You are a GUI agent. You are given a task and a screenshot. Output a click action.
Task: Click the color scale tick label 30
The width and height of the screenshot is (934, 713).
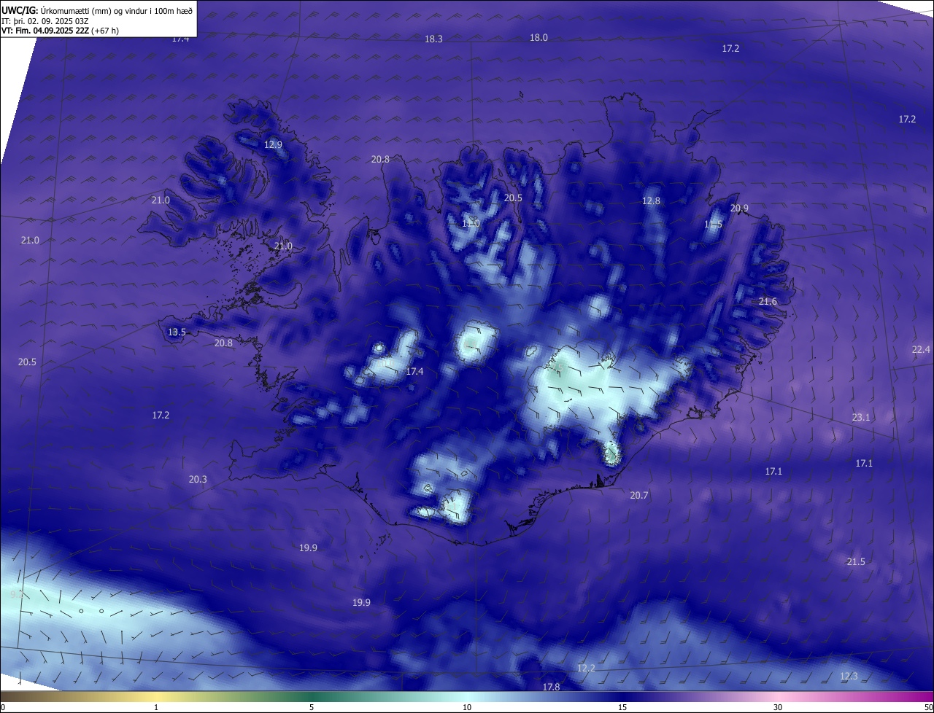778,707
